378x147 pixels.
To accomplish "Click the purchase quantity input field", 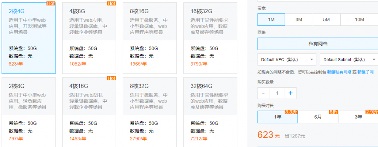I will click(277, 93).
